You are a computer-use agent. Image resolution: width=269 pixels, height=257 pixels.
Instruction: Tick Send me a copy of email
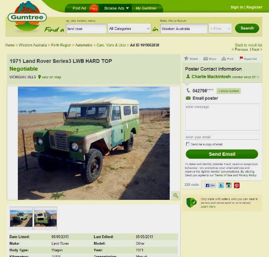tap(188, 144)
